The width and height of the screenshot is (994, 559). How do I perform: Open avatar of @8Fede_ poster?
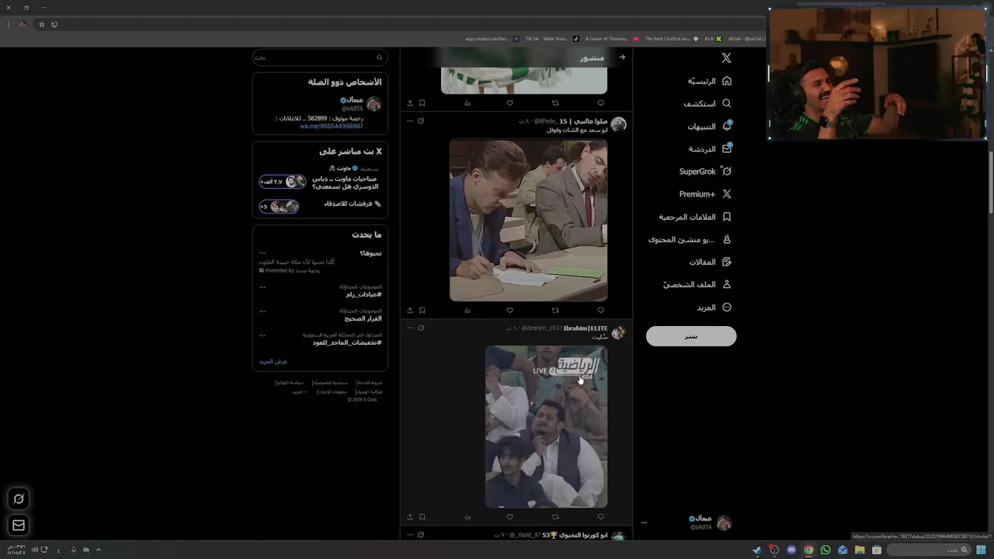coord(619,124)
